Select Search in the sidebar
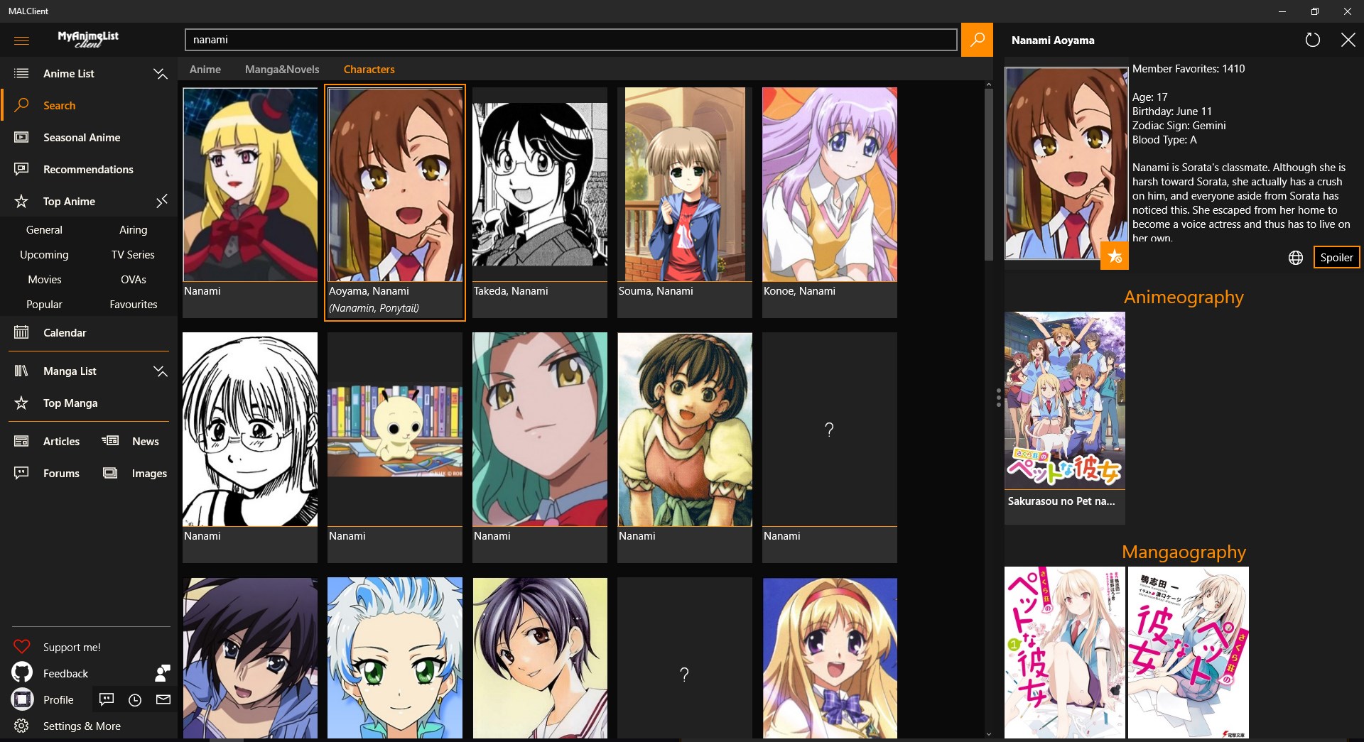Screen dimensions: 1364x742 [x=59, y=106]
